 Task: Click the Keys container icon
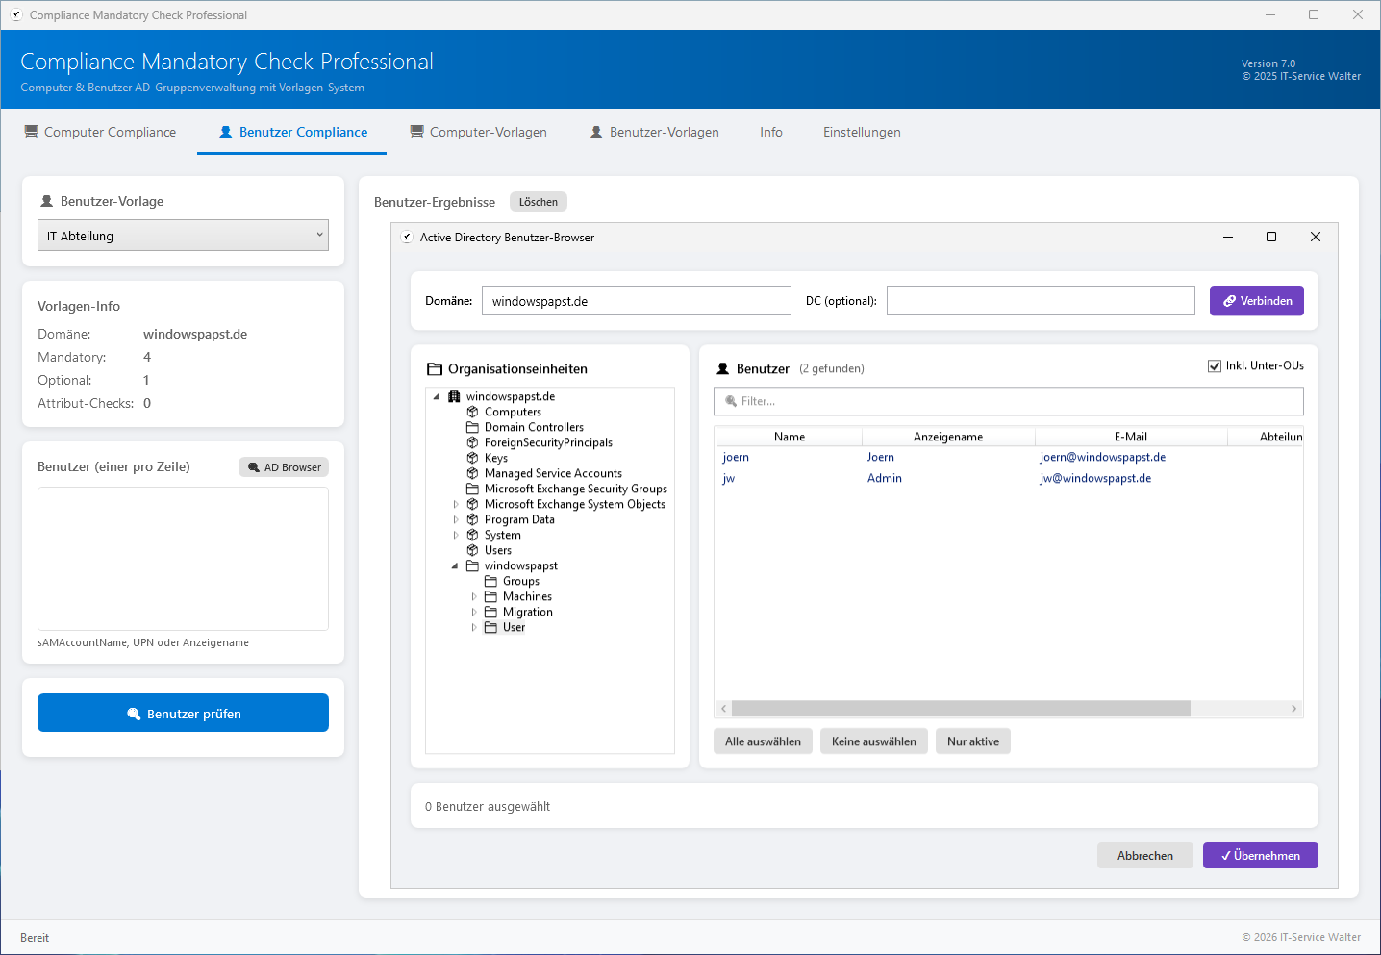tap(472, 458)
